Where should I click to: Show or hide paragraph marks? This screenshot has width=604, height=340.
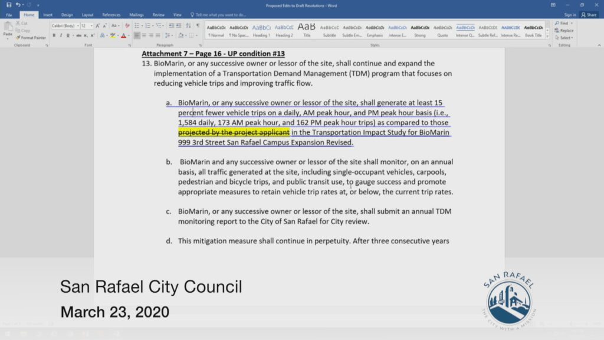pyautogui.click(x=198, y=26)
